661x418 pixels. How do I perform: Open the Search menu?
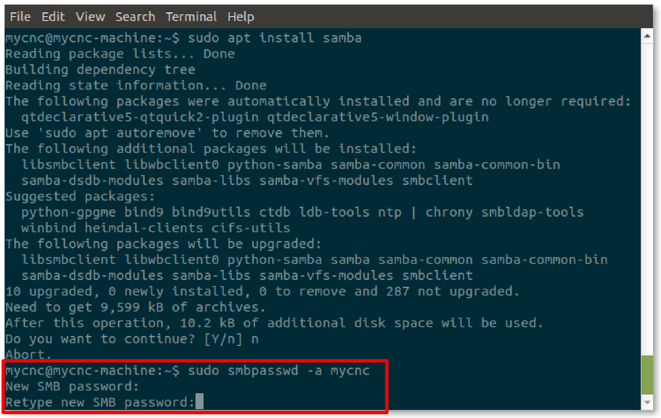click(x=135, y=17)
